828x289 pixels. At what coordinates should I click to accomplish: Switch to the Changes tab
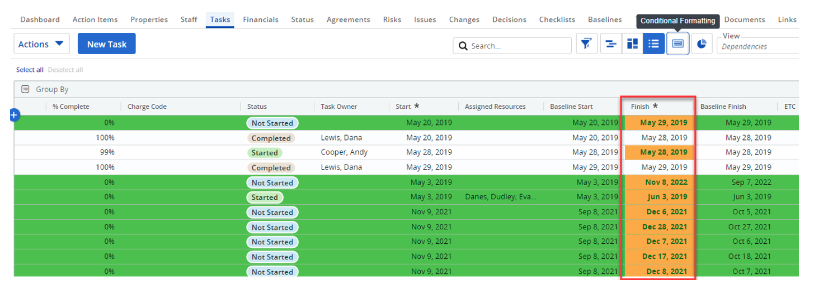tap(464, 20)
